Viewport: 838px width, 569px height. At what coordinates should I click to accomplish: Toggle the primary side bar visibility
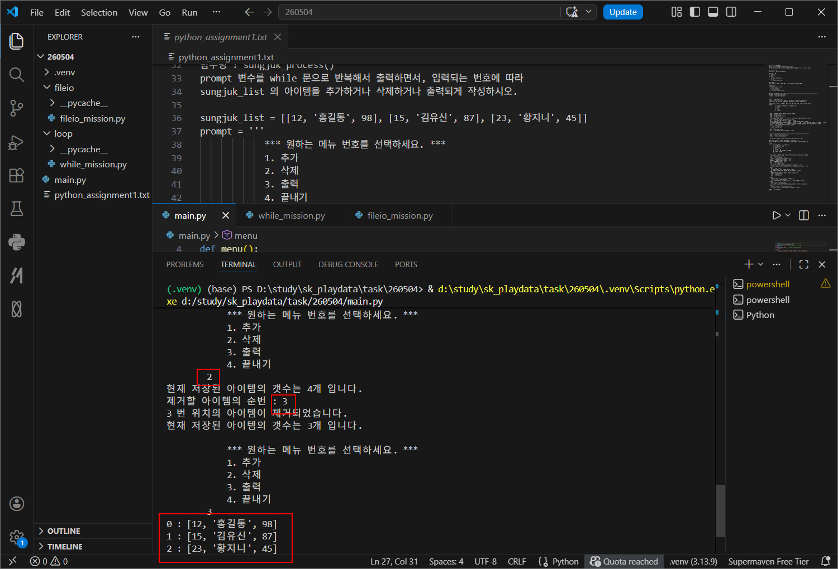click(695, 12)
